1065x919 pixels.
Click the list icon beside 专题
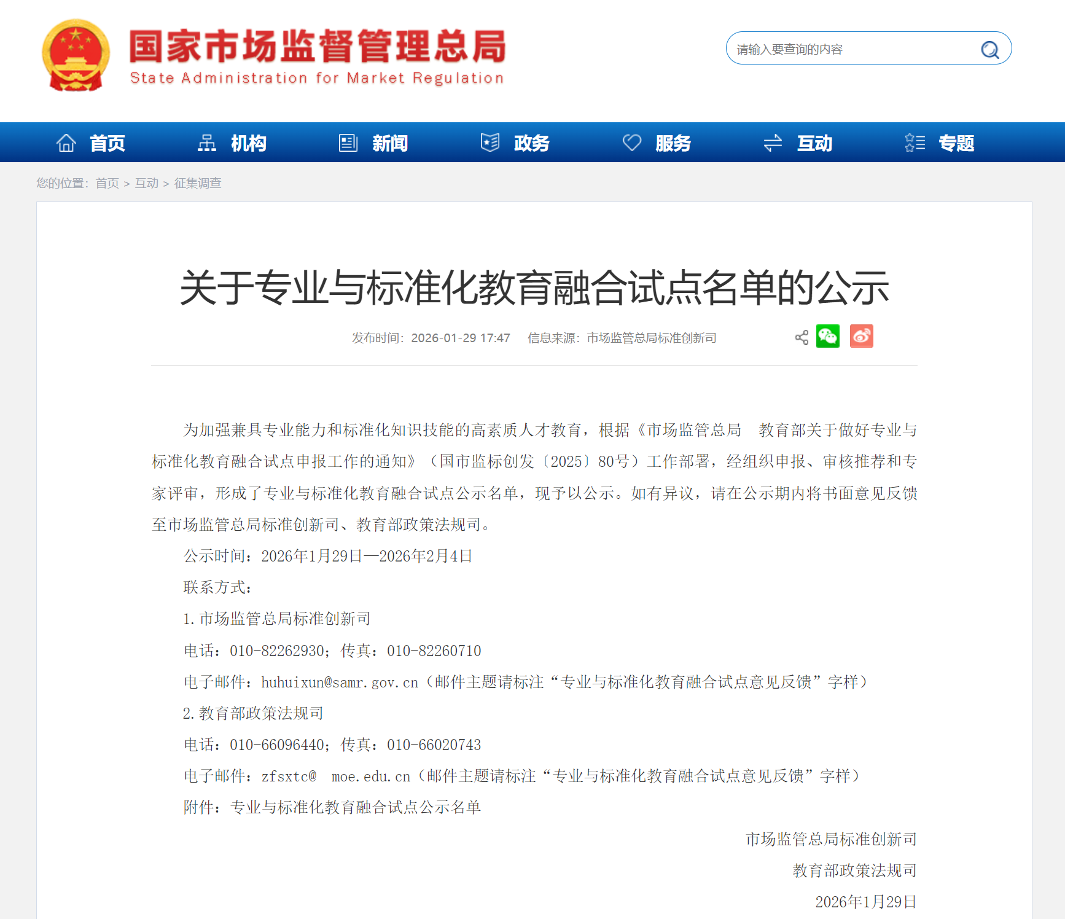(x=915, y=143)
